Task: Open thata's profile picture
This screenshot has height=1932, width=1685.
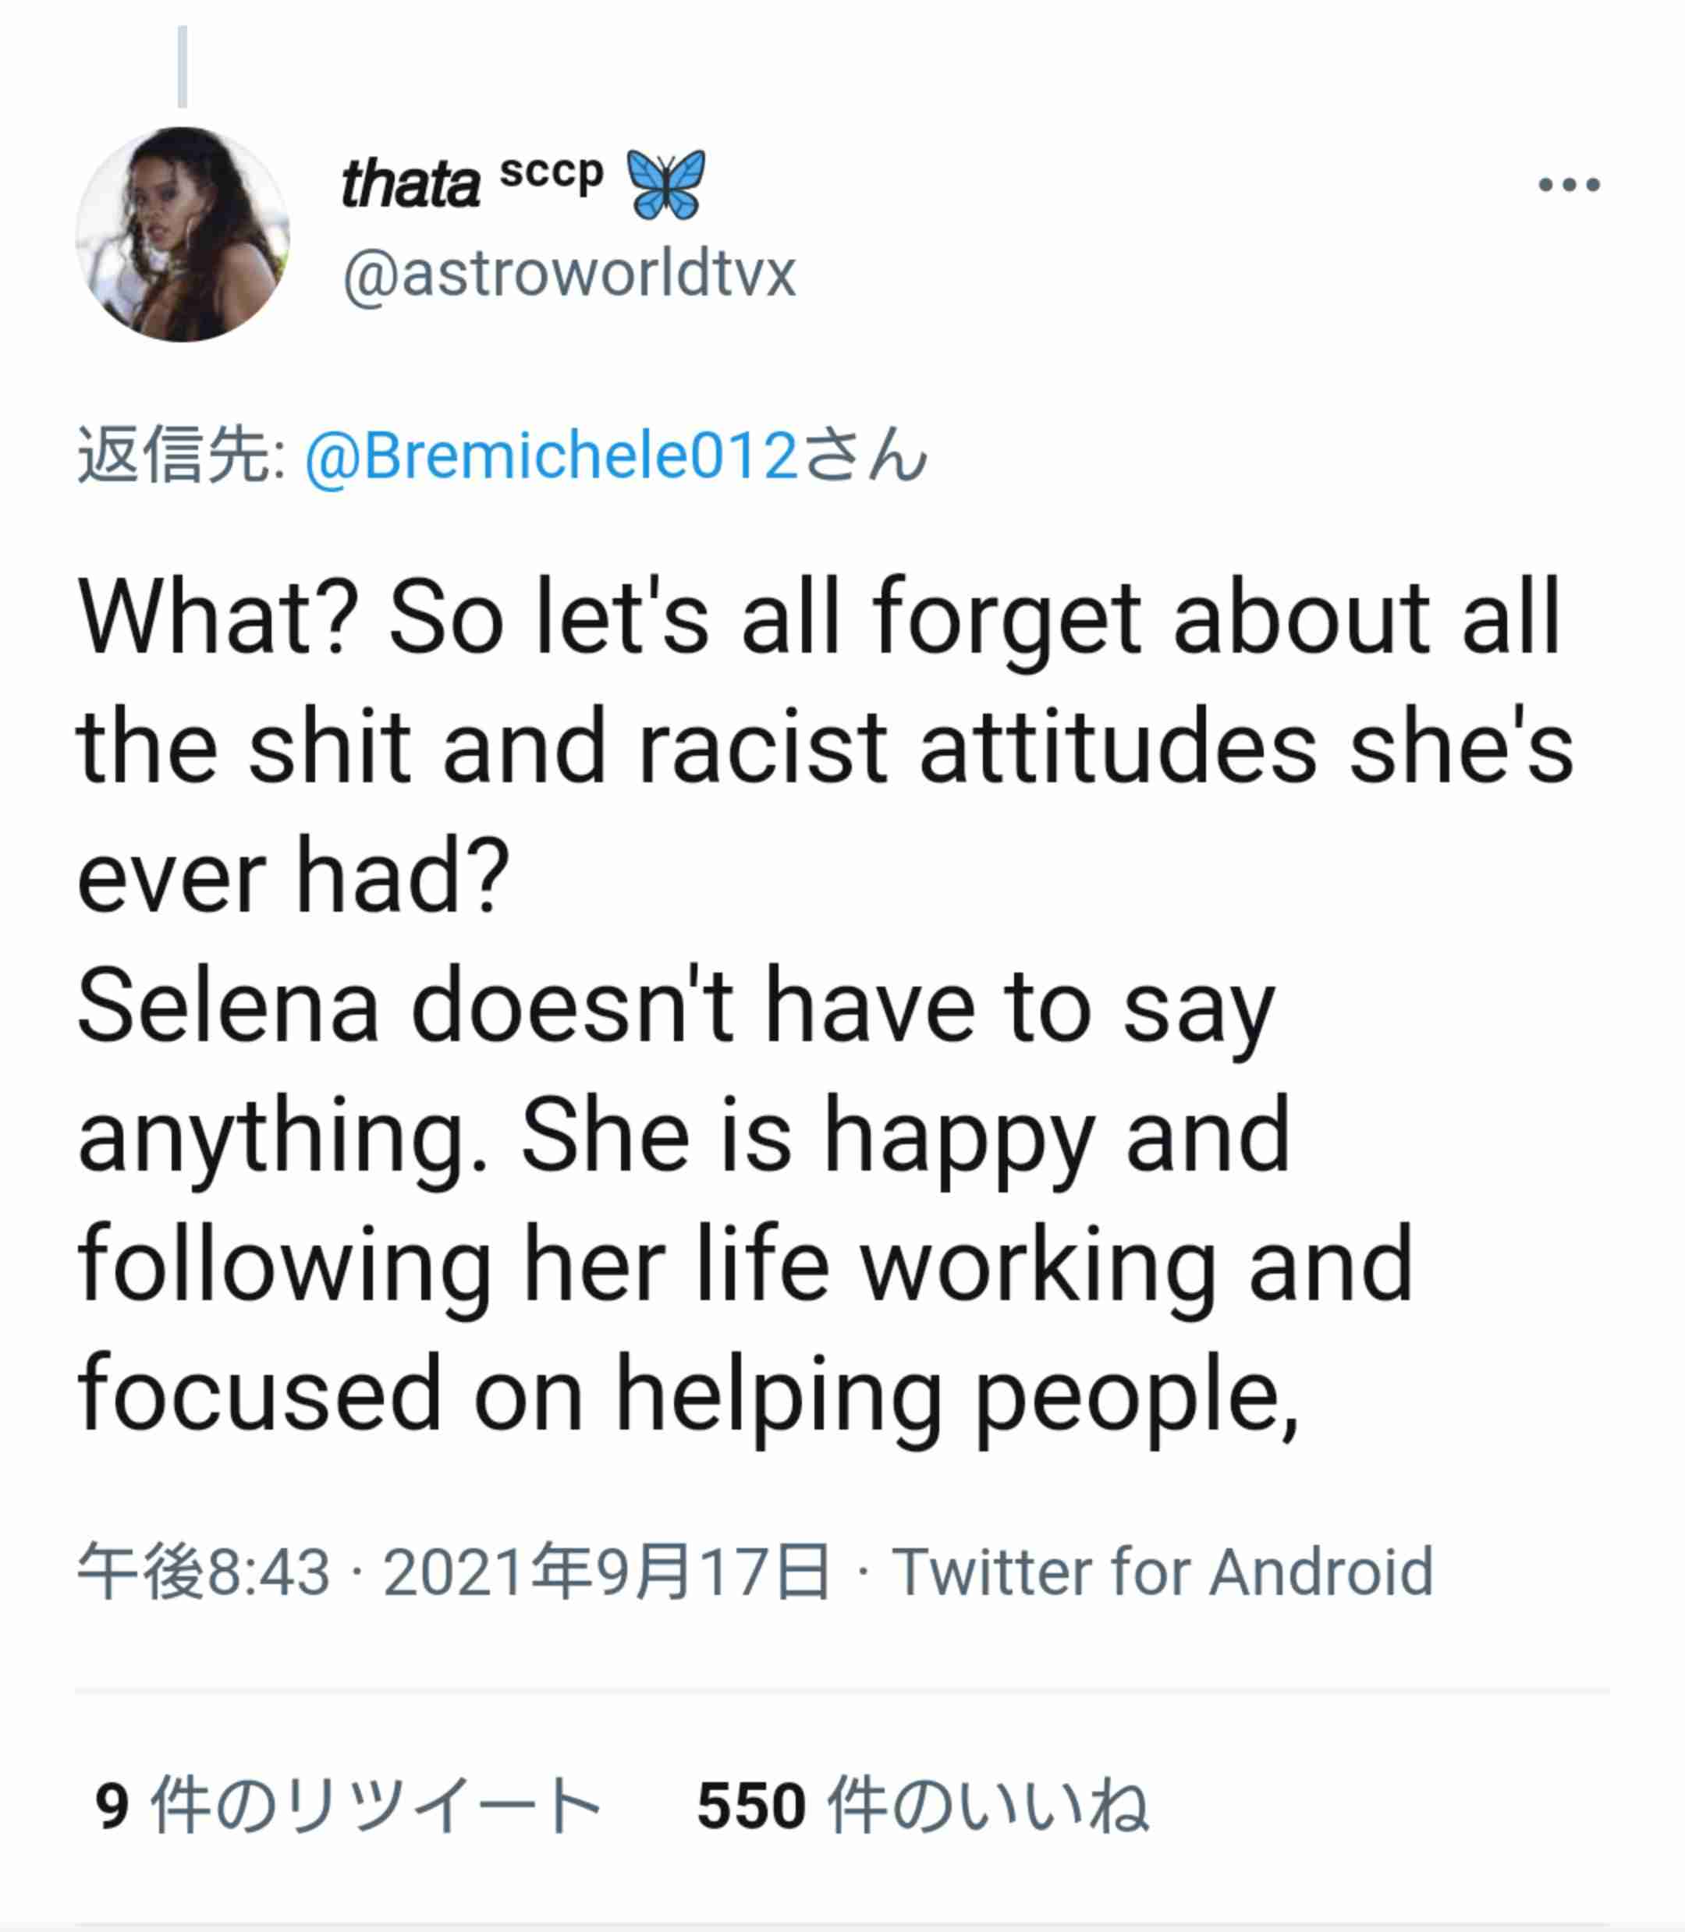Action: coord(183,235)
